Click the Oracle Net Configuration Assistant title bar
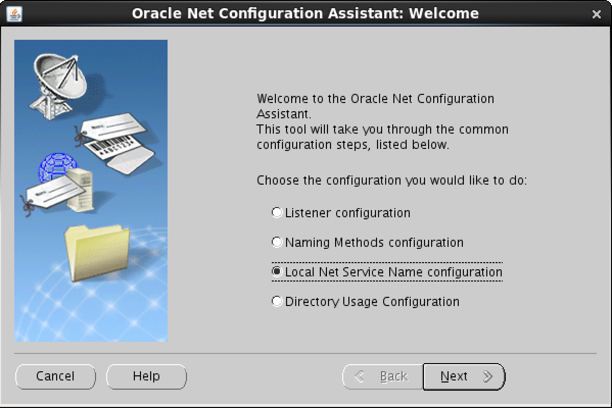 (305, 13)
